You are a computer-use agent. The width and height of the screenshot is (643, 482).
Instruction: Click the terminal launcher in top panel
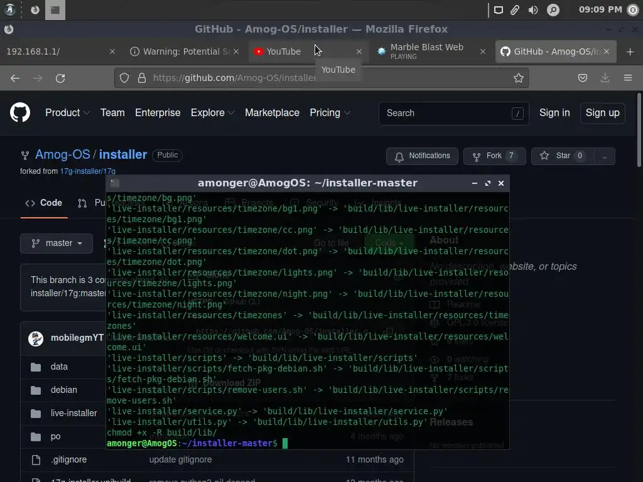pos(55,10)
